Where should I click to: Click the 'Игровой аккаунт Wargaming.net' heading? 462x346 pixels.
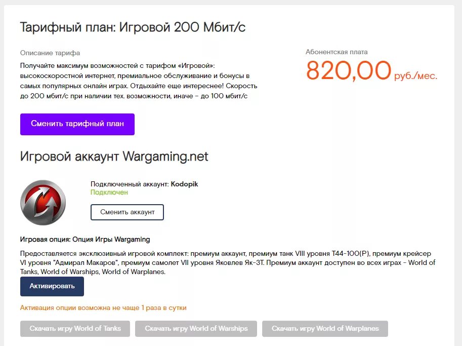point(114,157)
